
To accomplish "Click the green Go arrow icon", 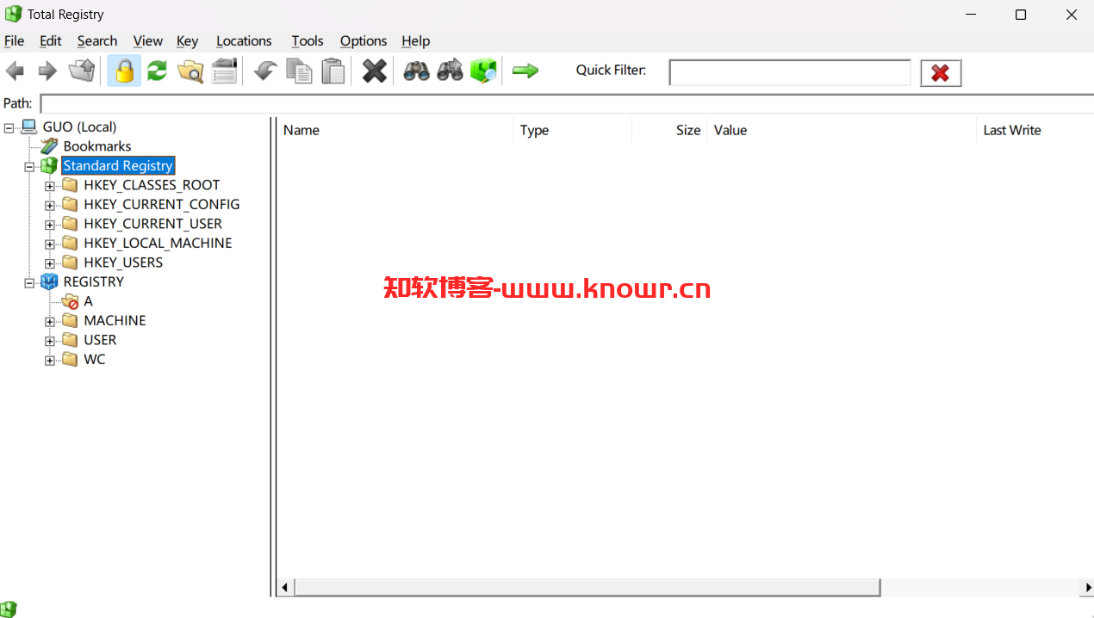I will 525,71.
